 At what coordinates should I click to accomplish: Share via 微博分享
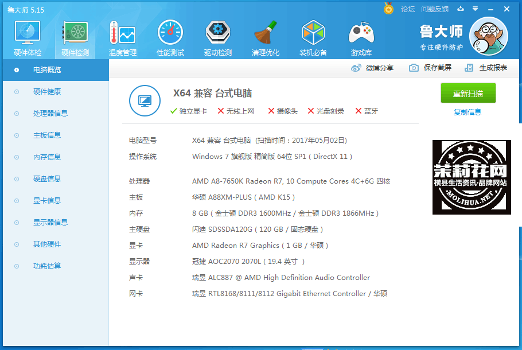(x=372, y=68)
